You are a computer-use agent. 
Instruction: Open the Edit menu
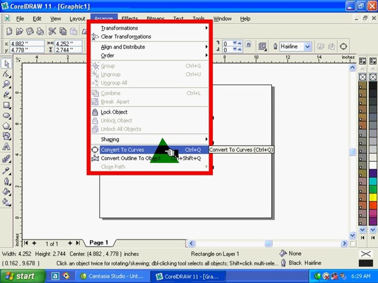pyautogui.click(x=37, y=18)
